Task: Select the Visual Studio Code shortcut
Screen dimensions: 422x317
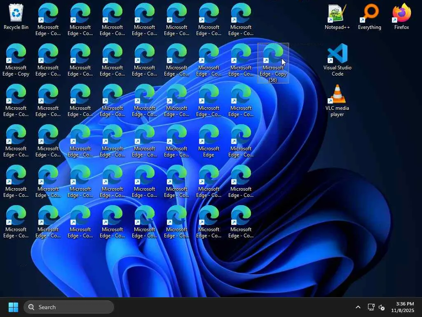Action: (337, 60)
